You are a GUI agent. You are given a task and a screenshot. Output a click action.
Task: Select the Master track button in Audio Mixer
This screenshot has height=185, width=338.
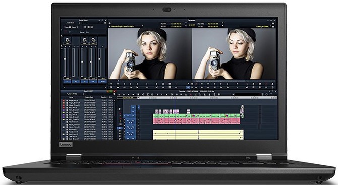click(102, 82)
